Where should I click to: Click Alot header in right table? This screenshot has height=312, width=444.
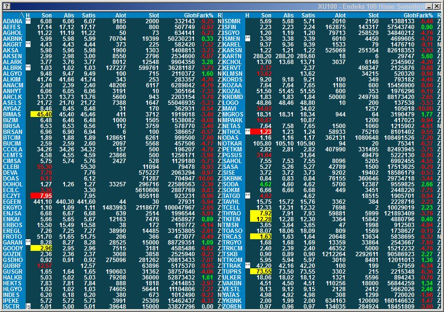click(x=340, y=16)
